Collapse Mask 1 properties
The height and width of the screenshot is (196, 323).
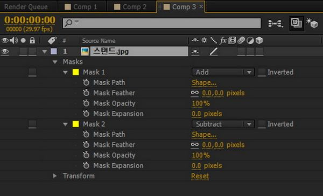[65, 72]
